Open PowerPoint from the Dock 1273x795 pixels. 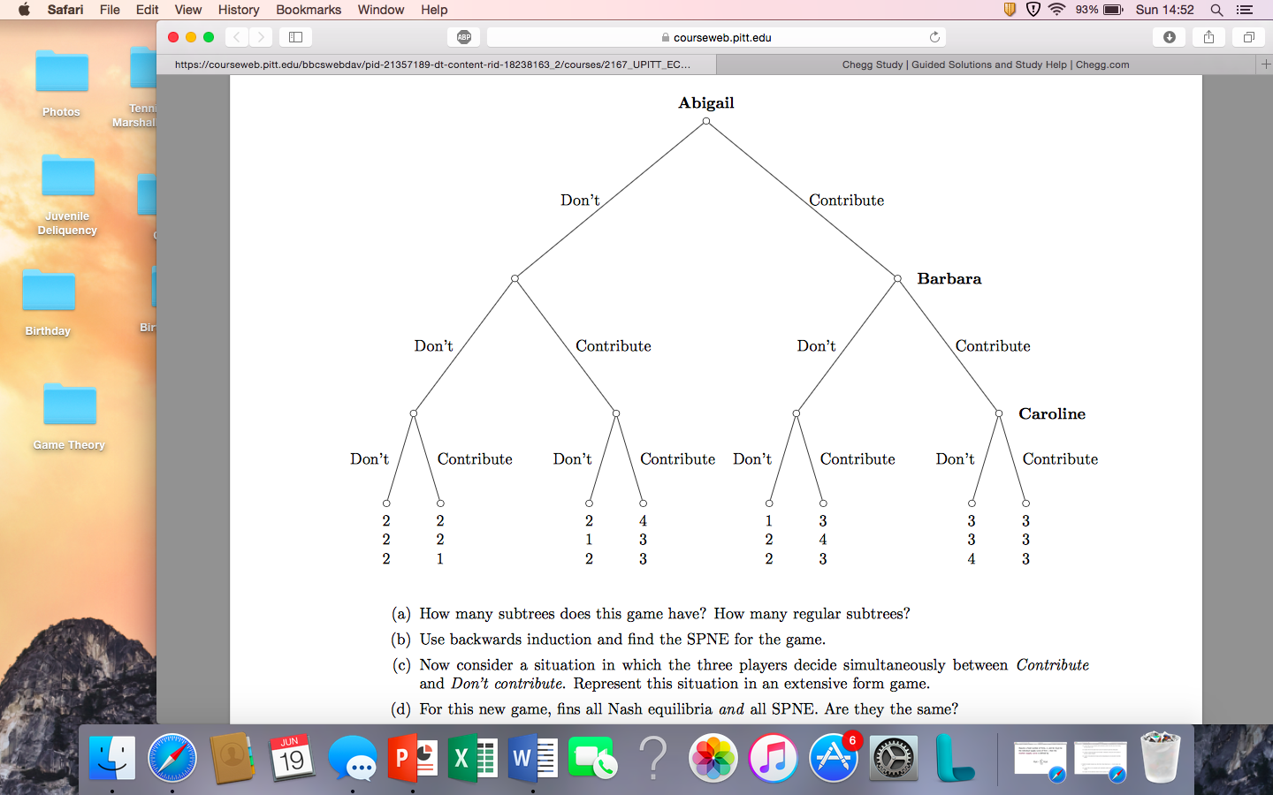click(x=413, y=758)
